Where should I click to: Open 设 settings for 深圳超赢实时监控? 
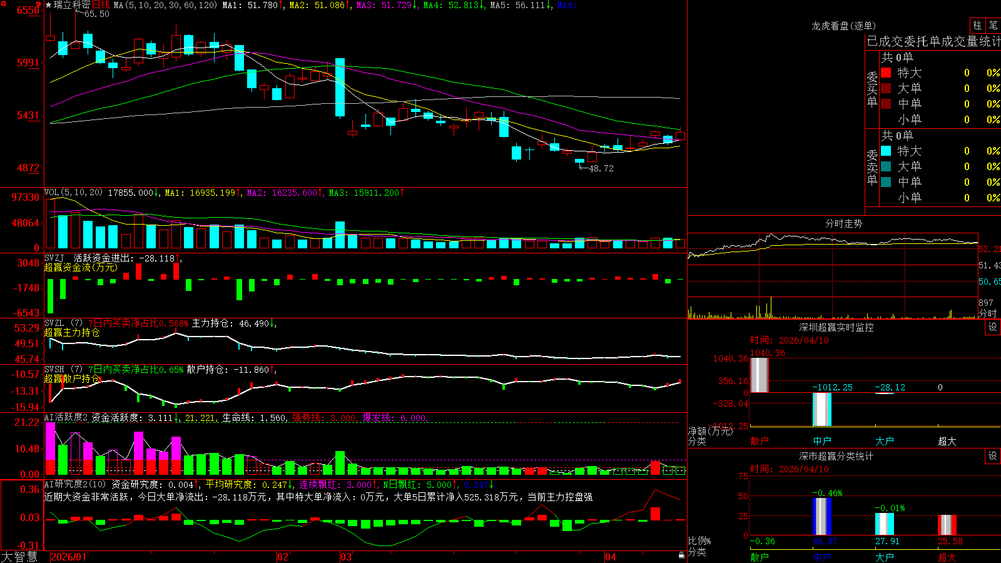[x=993, y=327]
